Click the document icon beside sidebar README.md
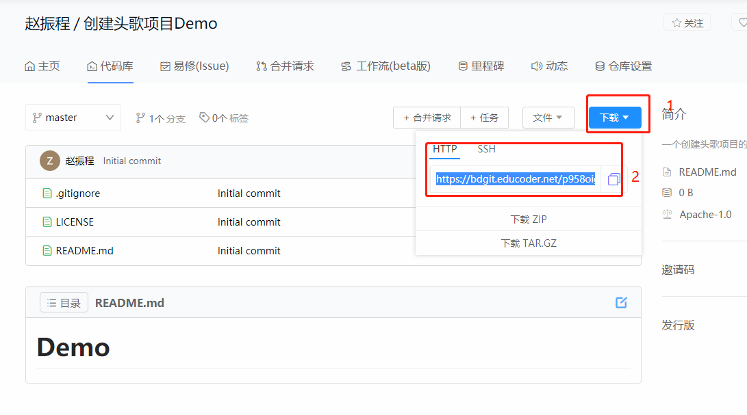 pos(667,172)
